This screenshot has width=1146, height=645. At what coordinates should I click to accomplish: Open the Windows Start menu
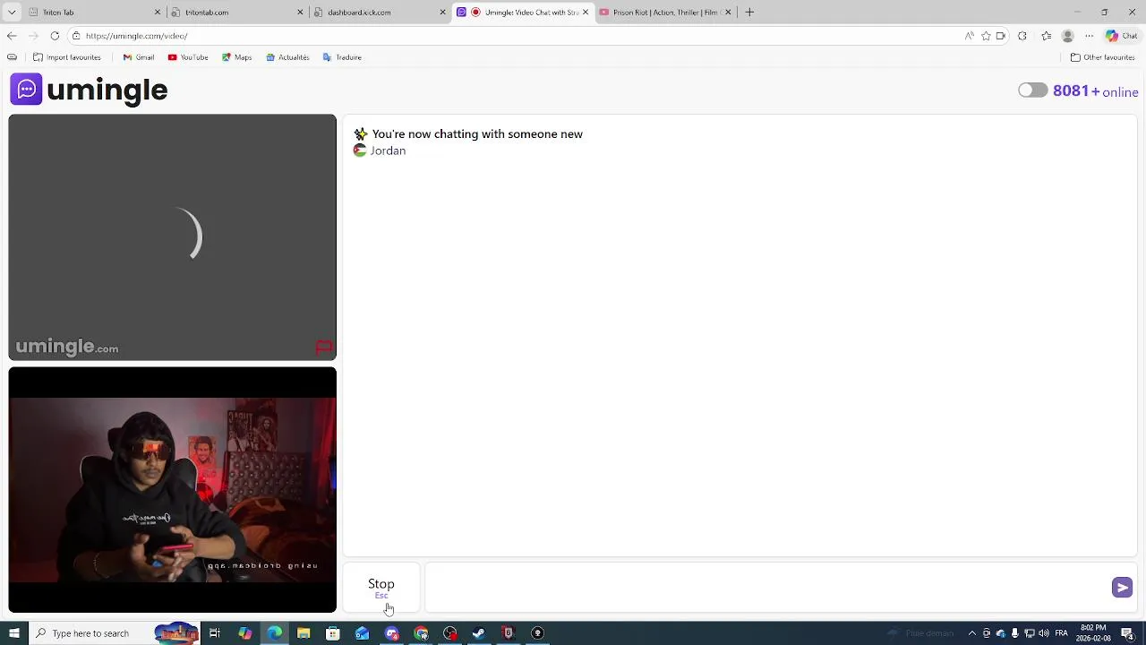click(x=13, y=633)
